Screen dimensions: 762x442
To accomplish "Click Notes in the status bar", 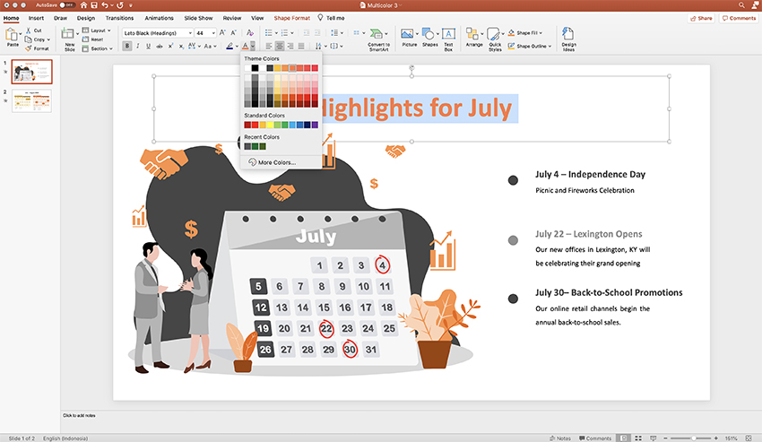I will point(560,438).
